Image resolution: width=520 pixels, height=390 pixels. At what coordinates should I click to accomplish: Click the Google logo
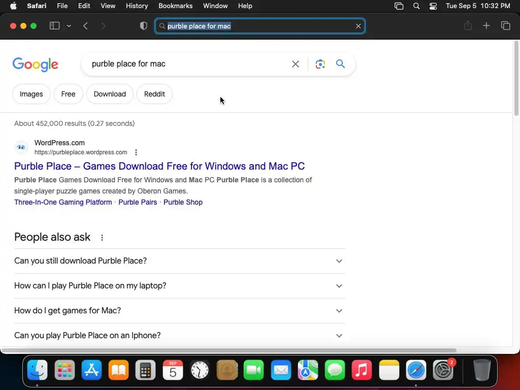point(36,64)
